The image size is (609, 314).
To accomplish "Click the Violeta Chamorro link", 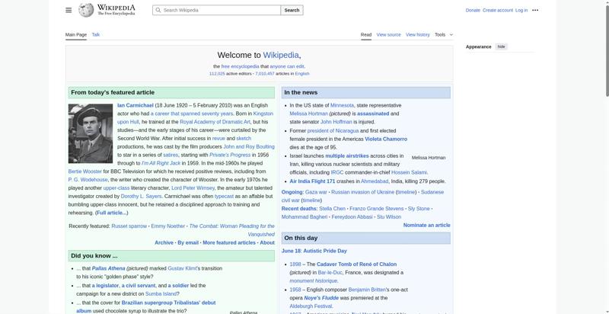I will point(386,139).
